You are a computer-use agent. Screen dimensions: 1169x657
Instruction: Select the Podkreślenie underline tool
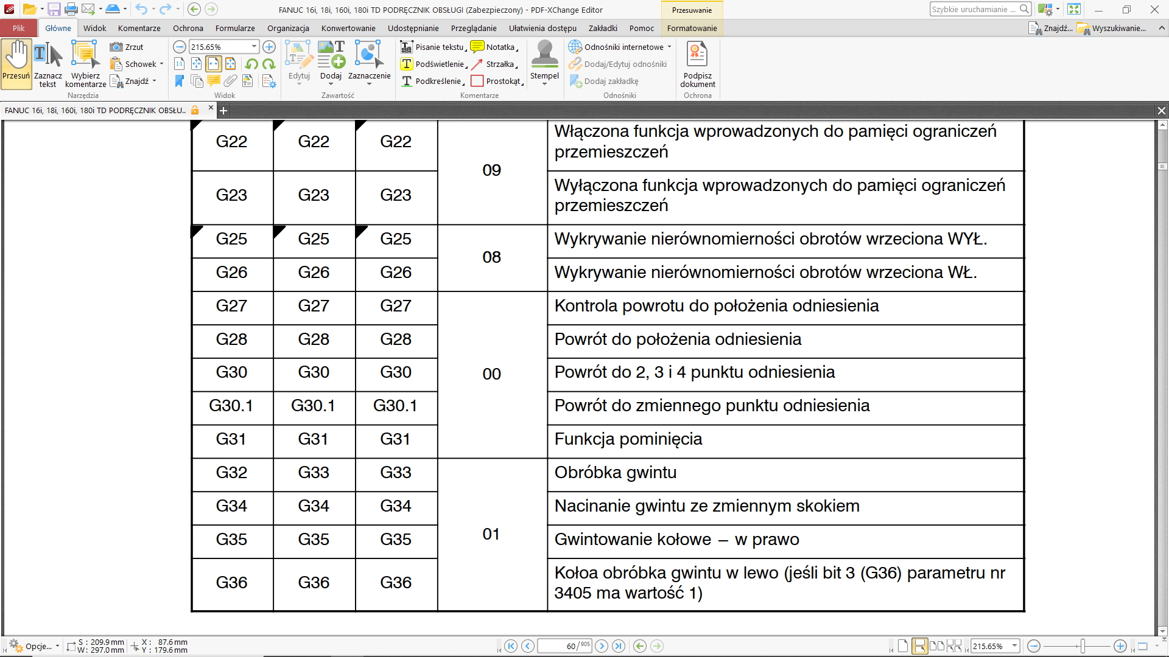coord(433,81)
